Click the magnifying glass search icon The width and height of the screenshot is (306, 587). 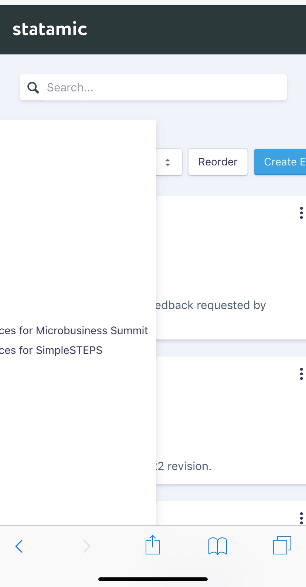pos(33,87)
